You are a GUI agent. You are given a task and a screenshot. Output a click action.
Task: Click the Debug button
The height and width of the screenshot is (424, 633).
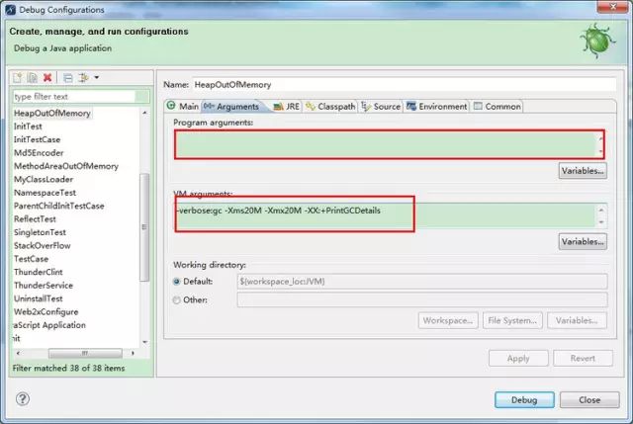click(x=524, y=400)
